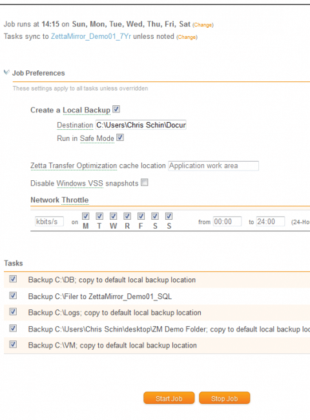This screenshot has height=420, width=310.
Task: Uncheck Friday throttle day F
Action: [141, 216]
